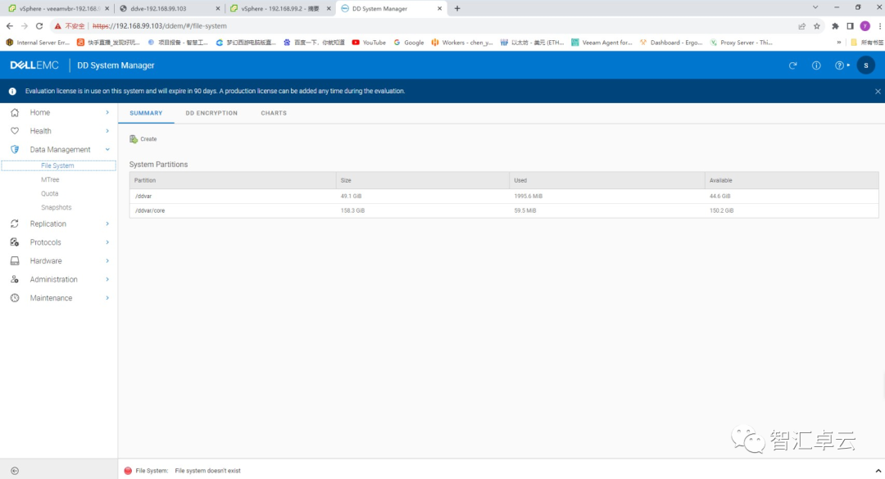
Task: Open the info icon in DD header
Action: [816, 66]
